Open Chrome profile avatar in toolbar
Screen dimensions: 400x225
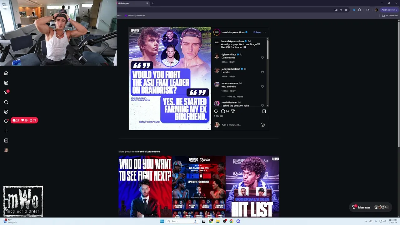[x=376, y=10]
